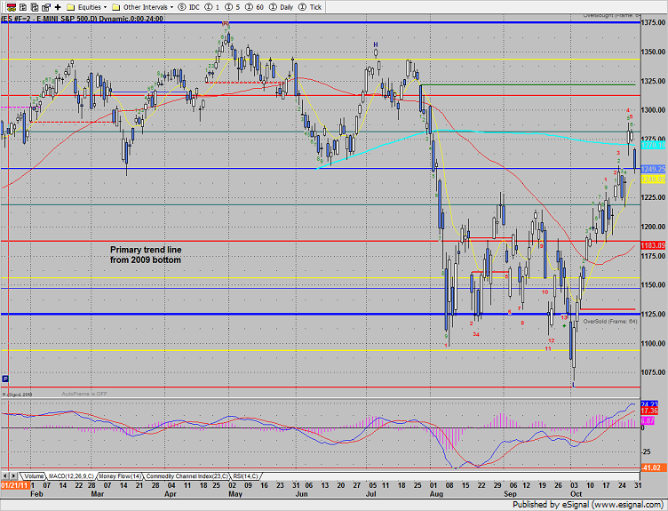
Task: Open the Commodity Channel Index(23,C) tab
Action: [187, 476]
